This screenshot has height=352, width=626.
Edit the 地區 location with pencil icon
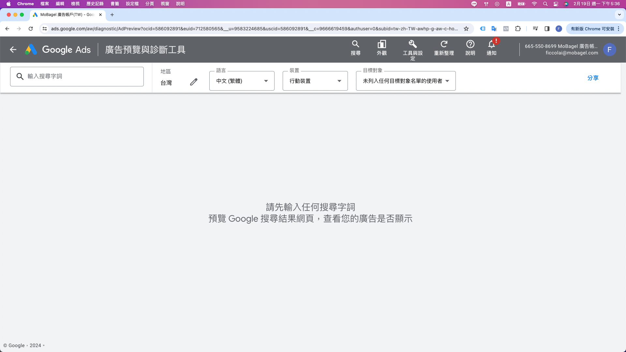pos(194,82)
